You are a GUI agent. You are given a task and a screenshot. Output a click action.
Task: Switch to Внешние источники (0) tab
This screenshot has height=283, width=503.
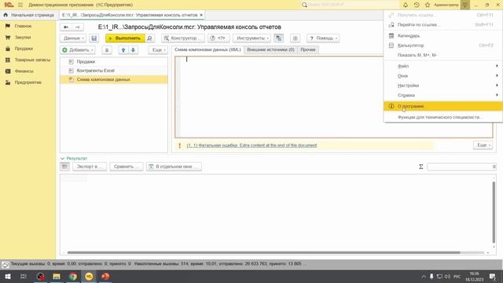point(270,50)
